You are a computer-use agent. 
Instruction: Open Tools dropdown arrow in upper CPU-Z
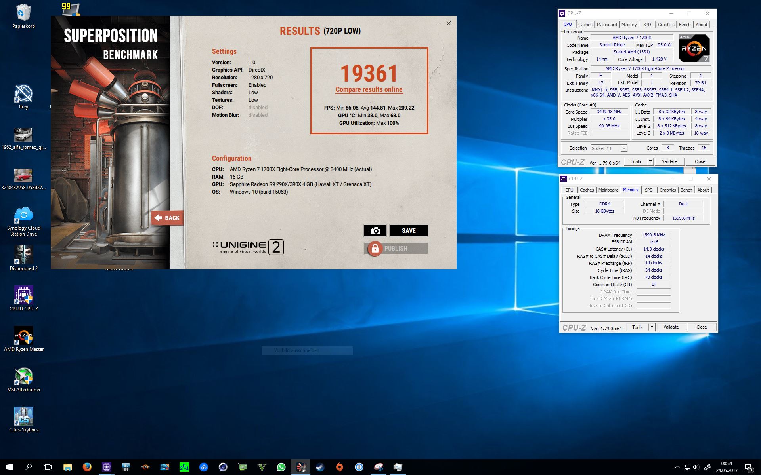(650, 161)
